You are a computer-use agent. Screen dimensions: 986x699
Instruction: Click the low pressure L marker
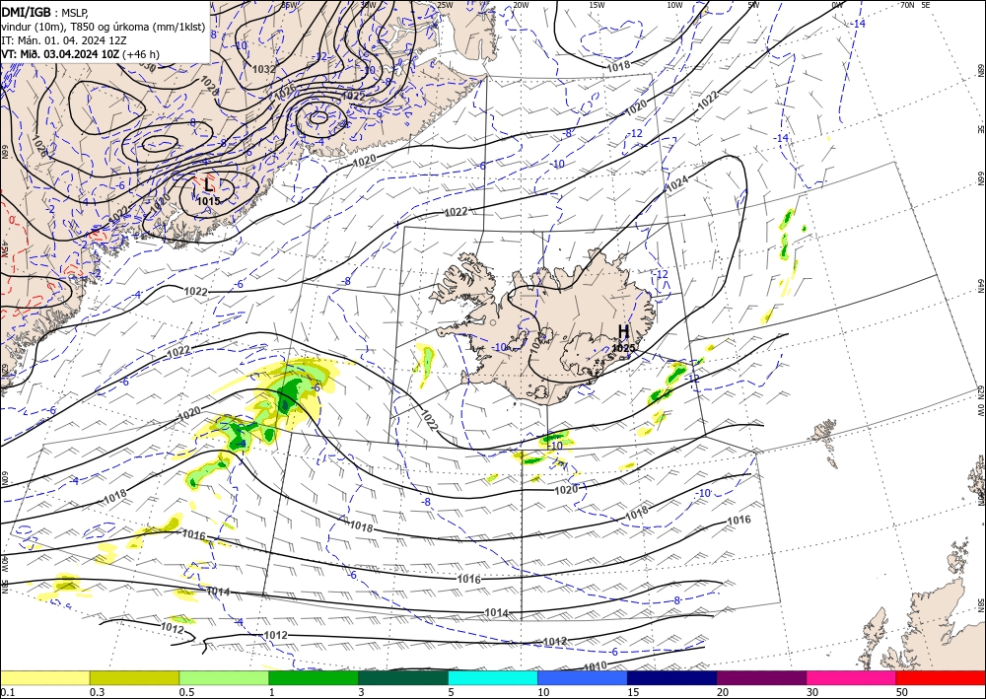pos(208,183)
